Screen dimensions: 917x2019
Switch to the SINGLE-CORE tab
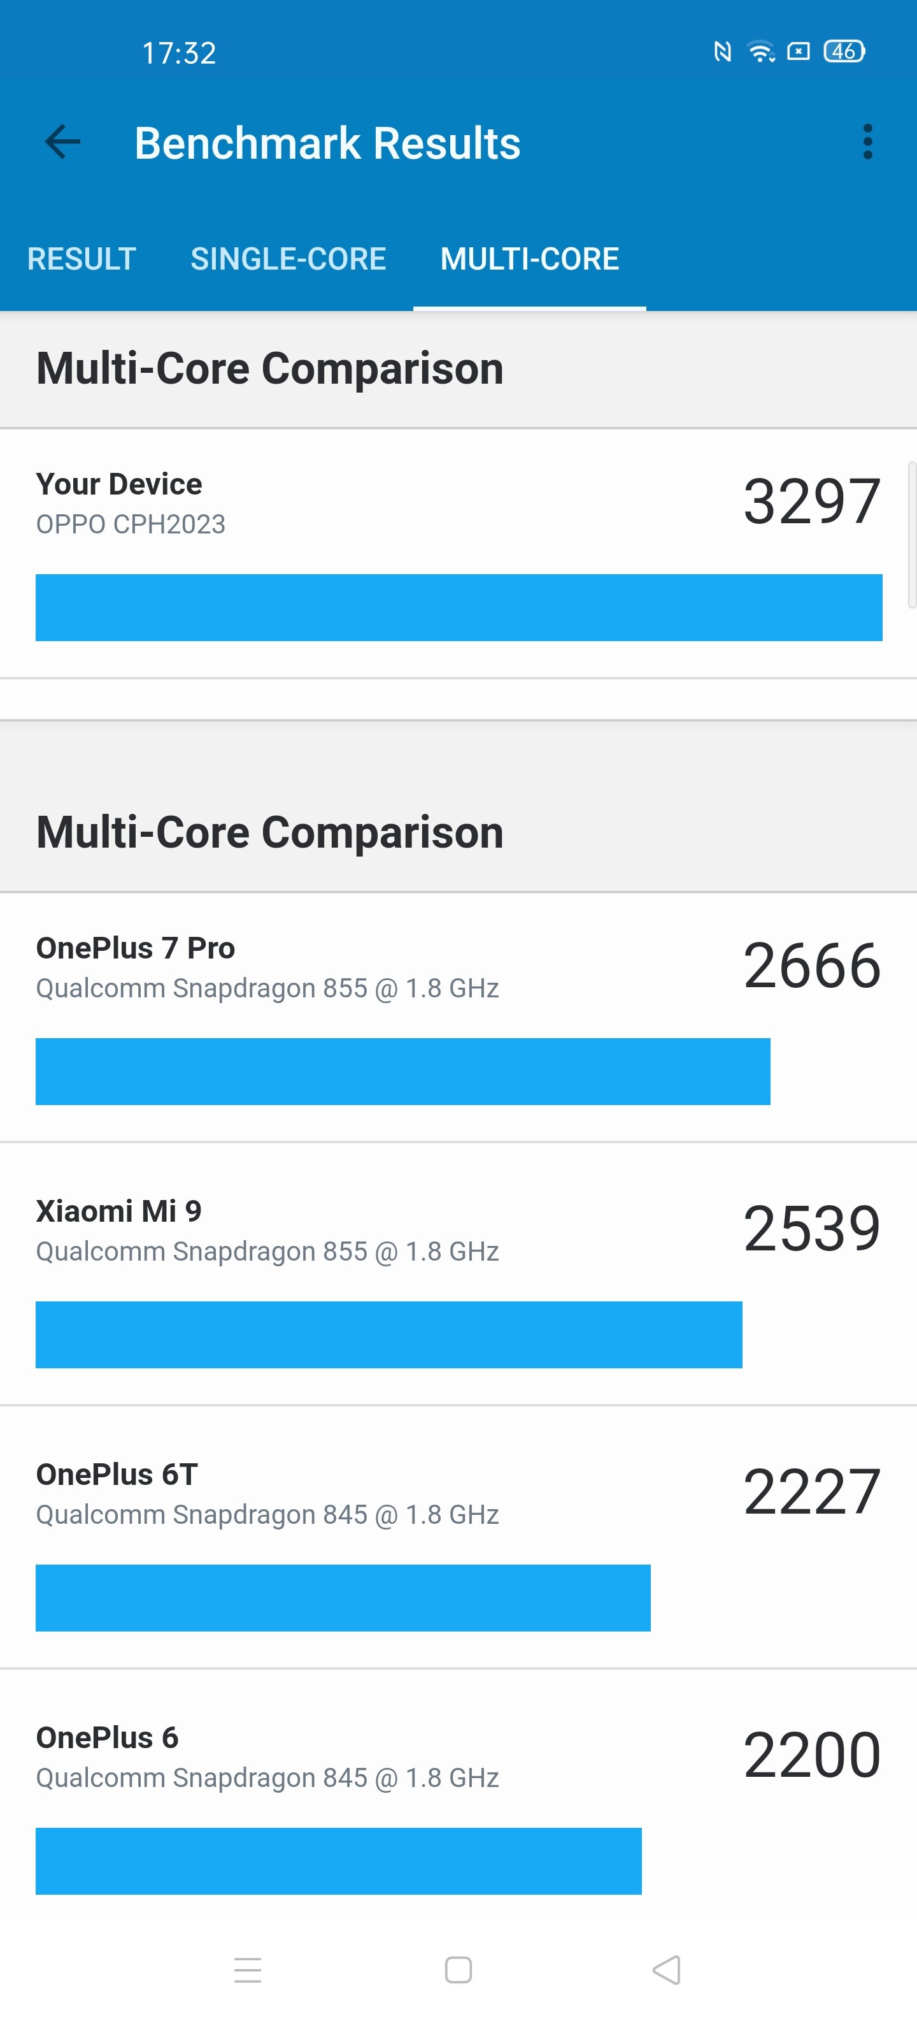click(x=288, y=259)
